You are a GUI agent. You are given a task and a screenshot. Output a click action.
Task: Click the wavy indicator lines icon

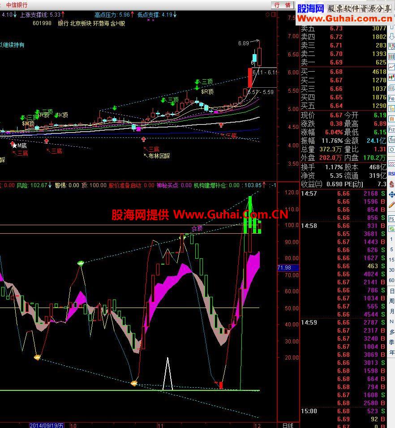point(392,163)
